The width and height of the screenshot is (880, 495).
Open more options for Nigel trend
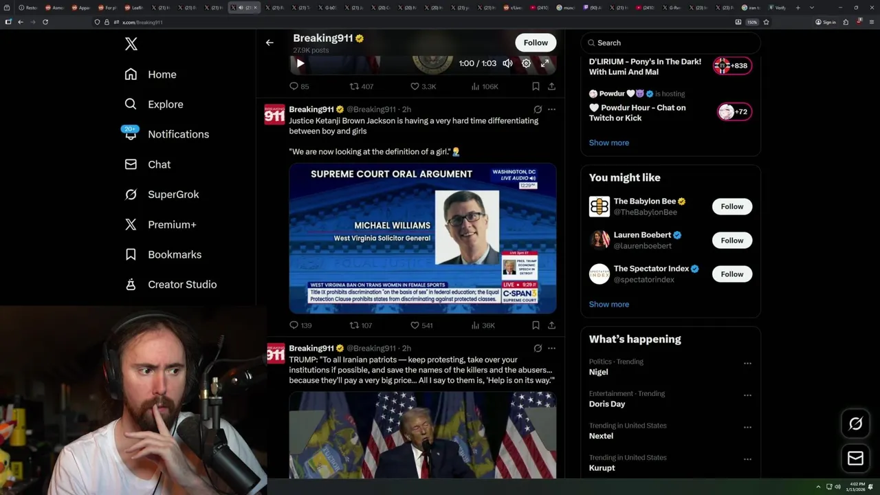(747, 363)
